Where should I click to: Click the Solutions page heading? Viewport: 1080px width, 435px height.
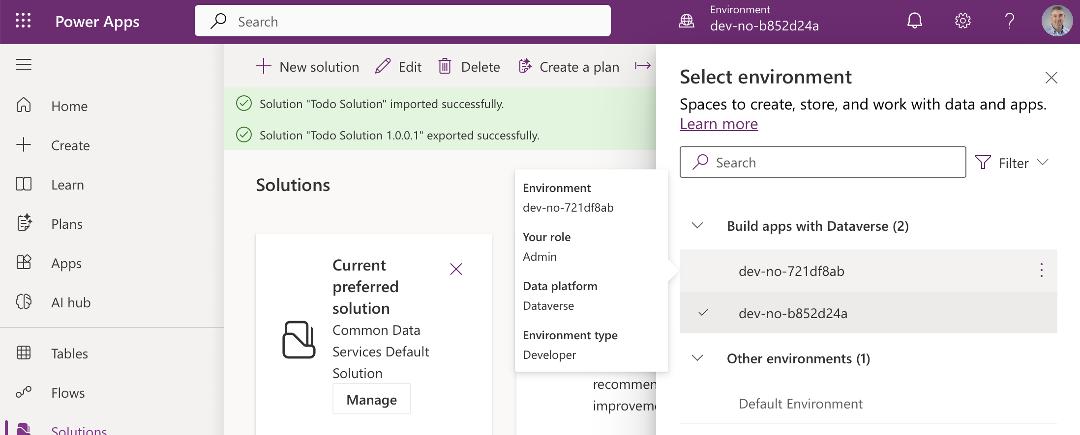(293, 185)
